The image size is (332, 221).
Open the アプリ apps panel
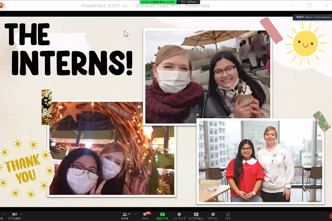(x=228, y=216)
